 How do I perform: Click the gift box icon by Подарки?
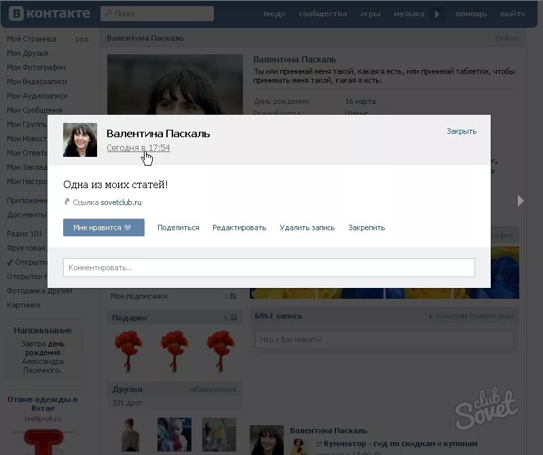[x=233, y=317]
